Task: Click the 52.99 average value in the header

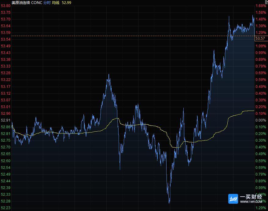Action: (x=67, y=2)
